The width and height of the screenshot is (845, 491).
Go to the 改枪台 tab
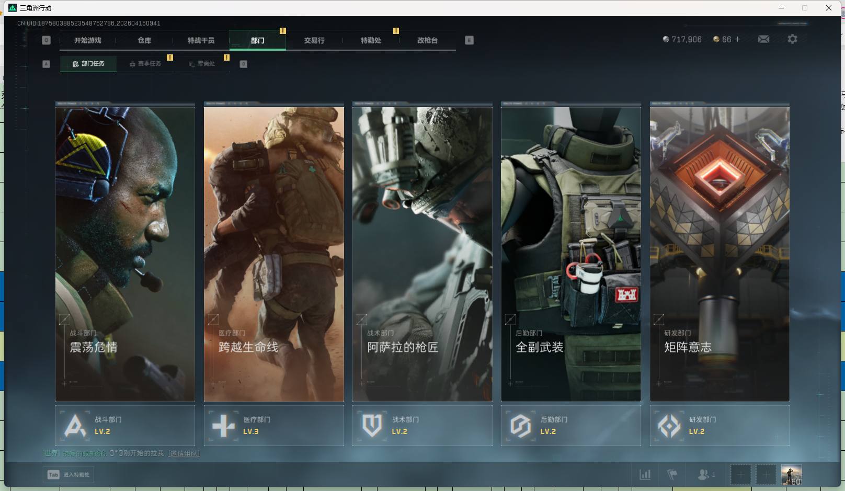[427, 40]
